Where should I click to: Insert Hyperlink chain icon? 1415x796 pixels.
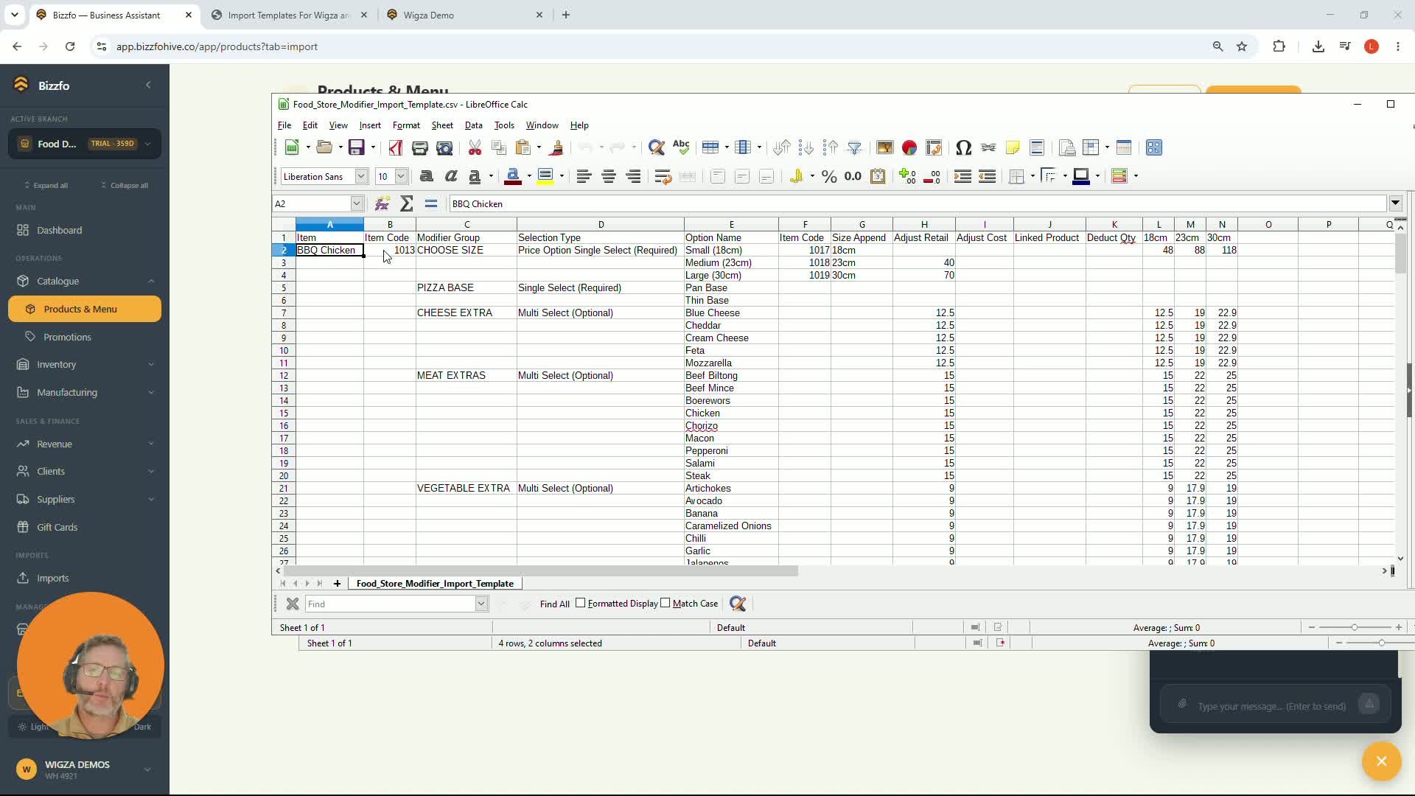tap(988, 148)
